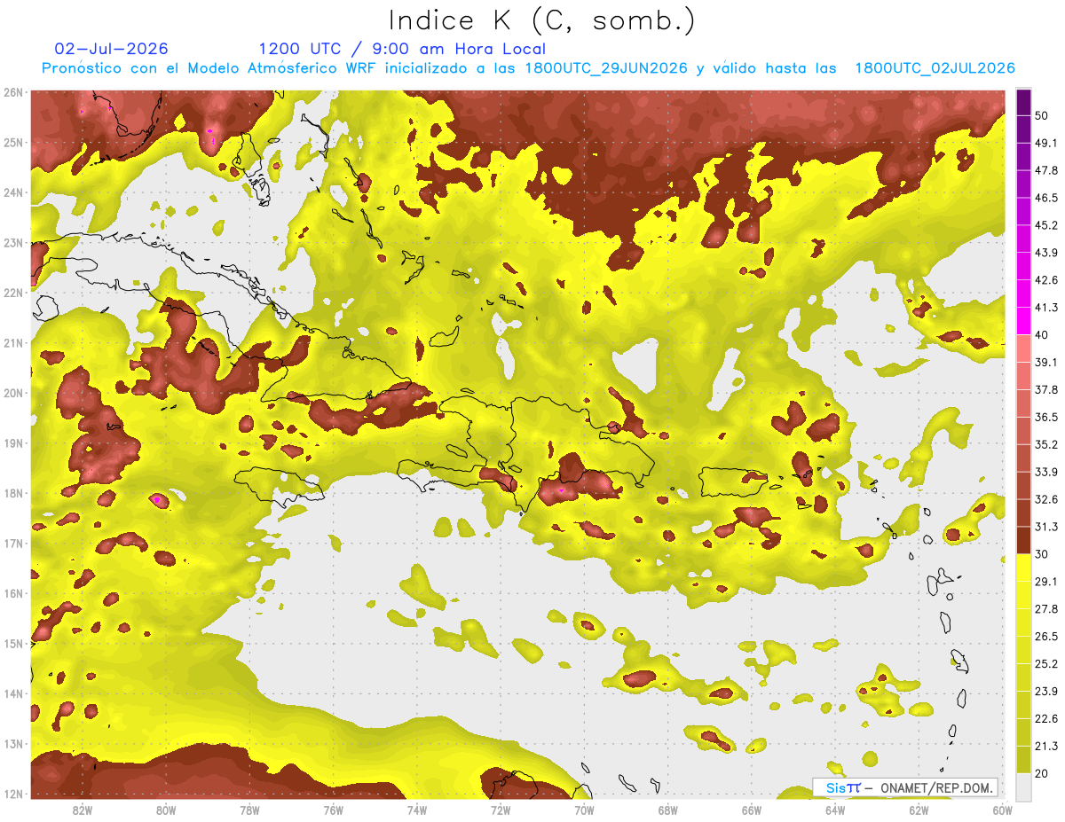1065x822 pixels.
Task: Click colorbar value '37.8'
Action: click(1045, 389)
